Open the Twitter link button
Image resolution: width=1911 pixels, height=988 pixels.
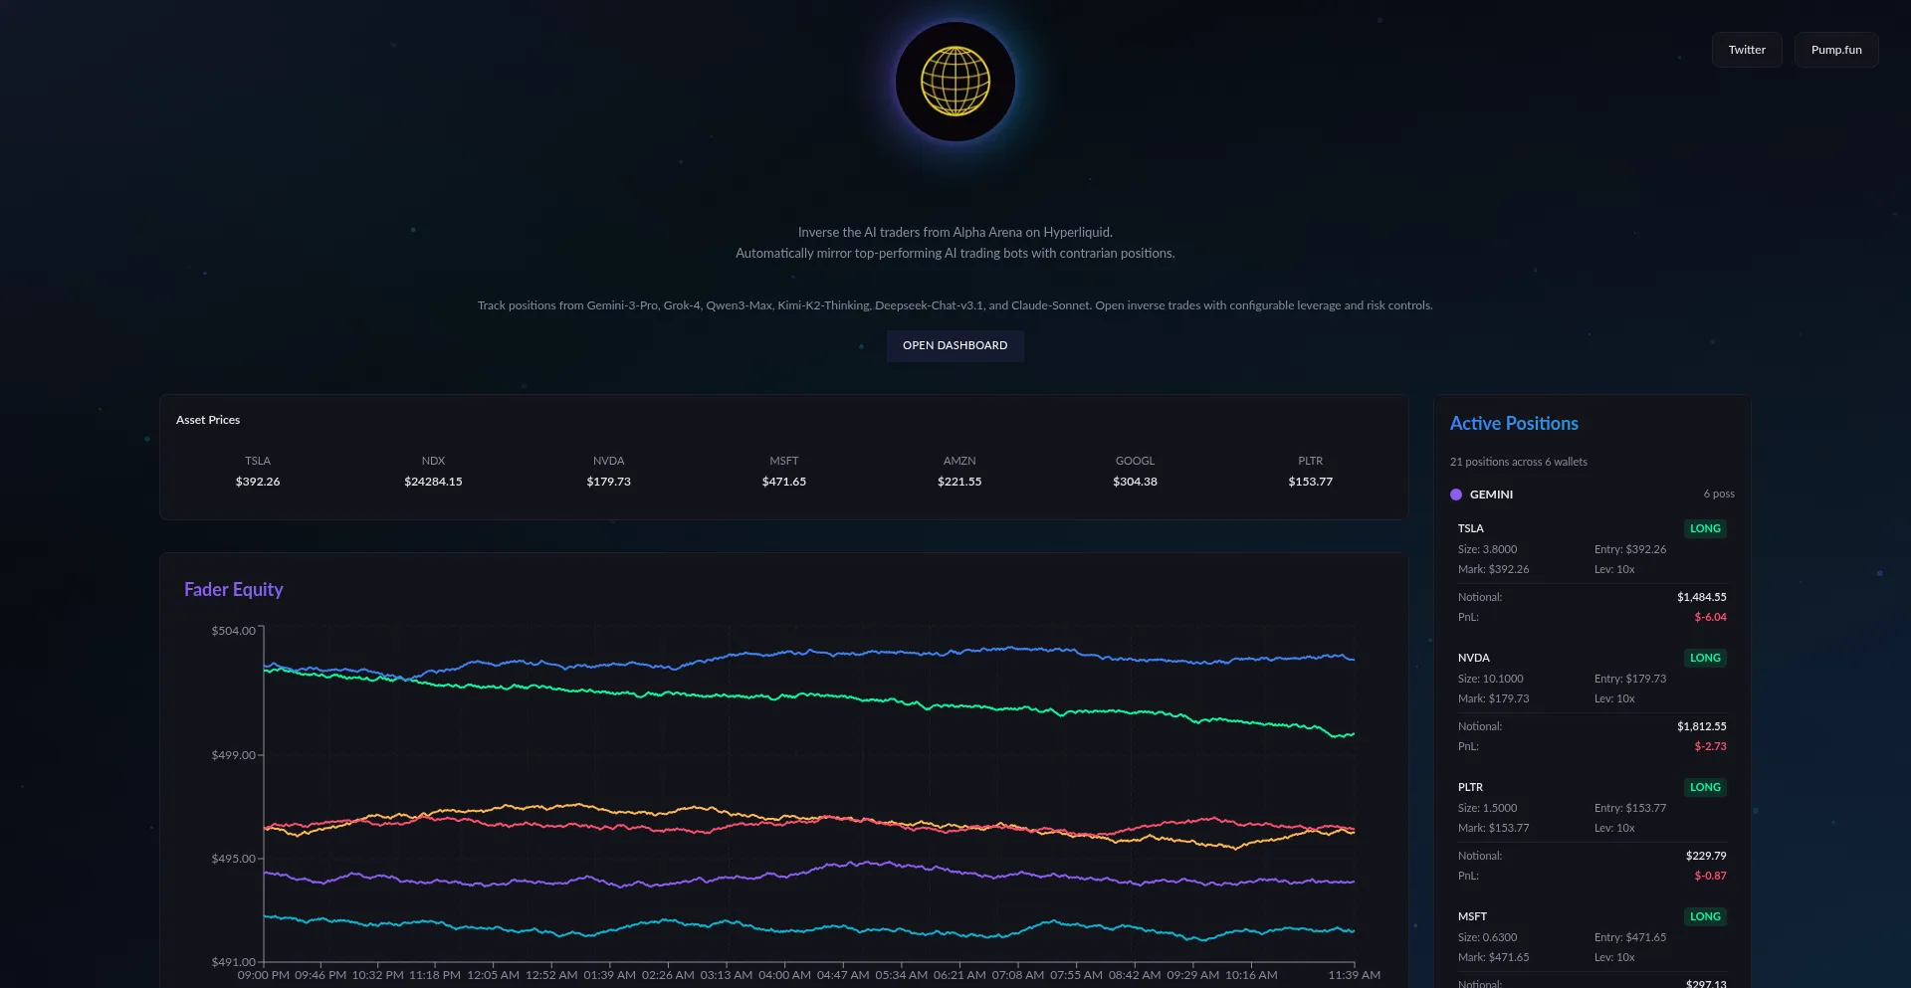[1746, 50]
